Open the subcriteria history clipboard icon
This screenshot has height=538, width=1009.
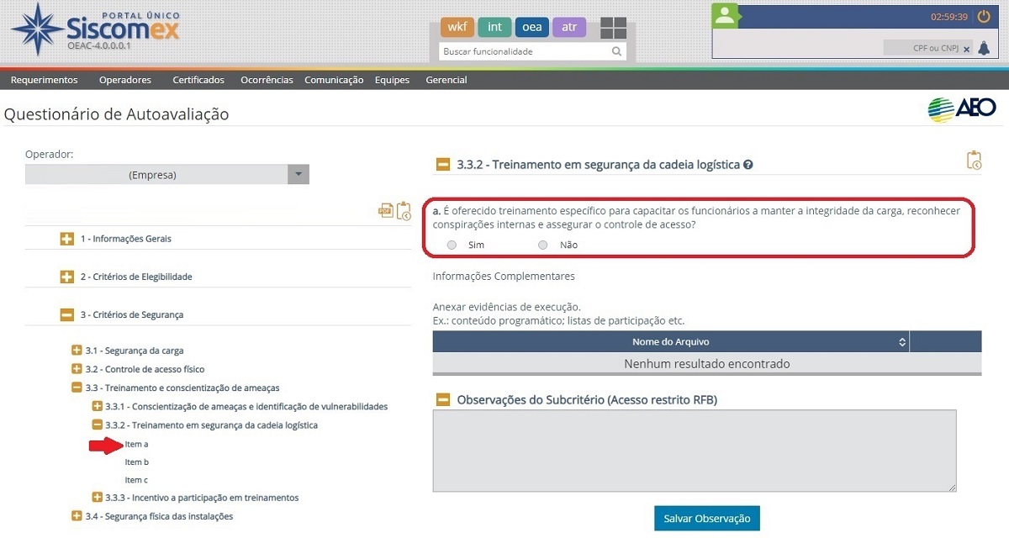[974, 160]
